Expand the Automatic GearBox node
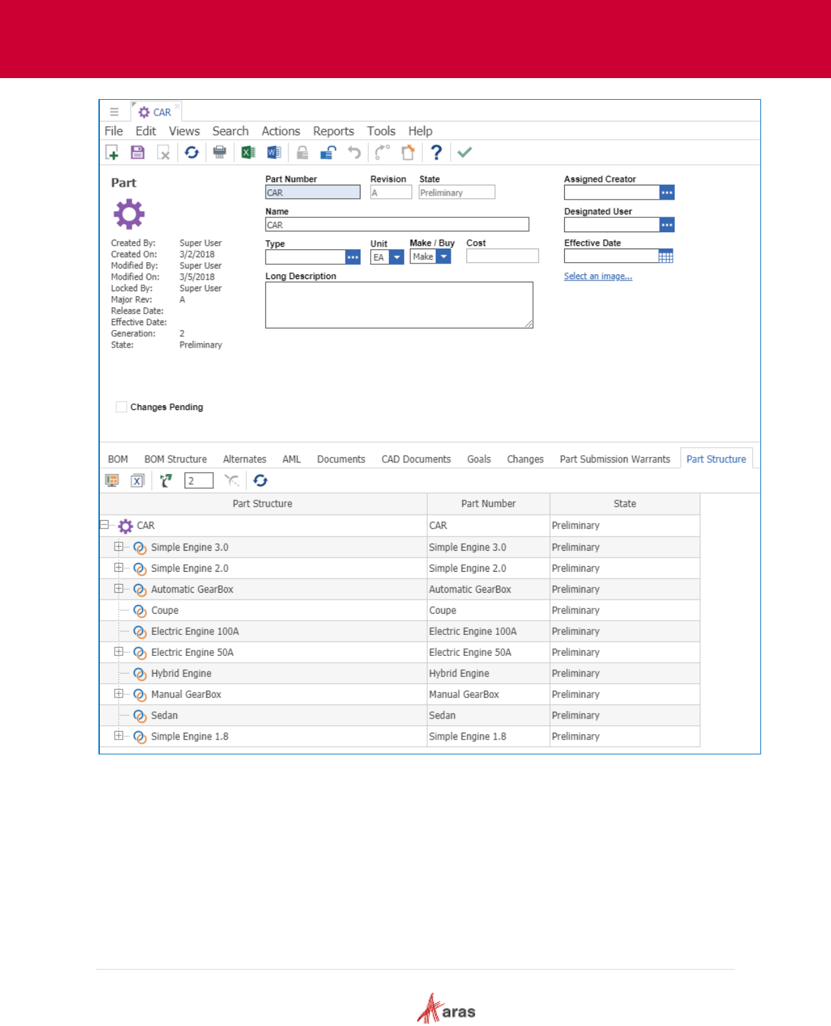Viewport: 831px width, 1026px height. pyautogui.click(x=119, y=589)
